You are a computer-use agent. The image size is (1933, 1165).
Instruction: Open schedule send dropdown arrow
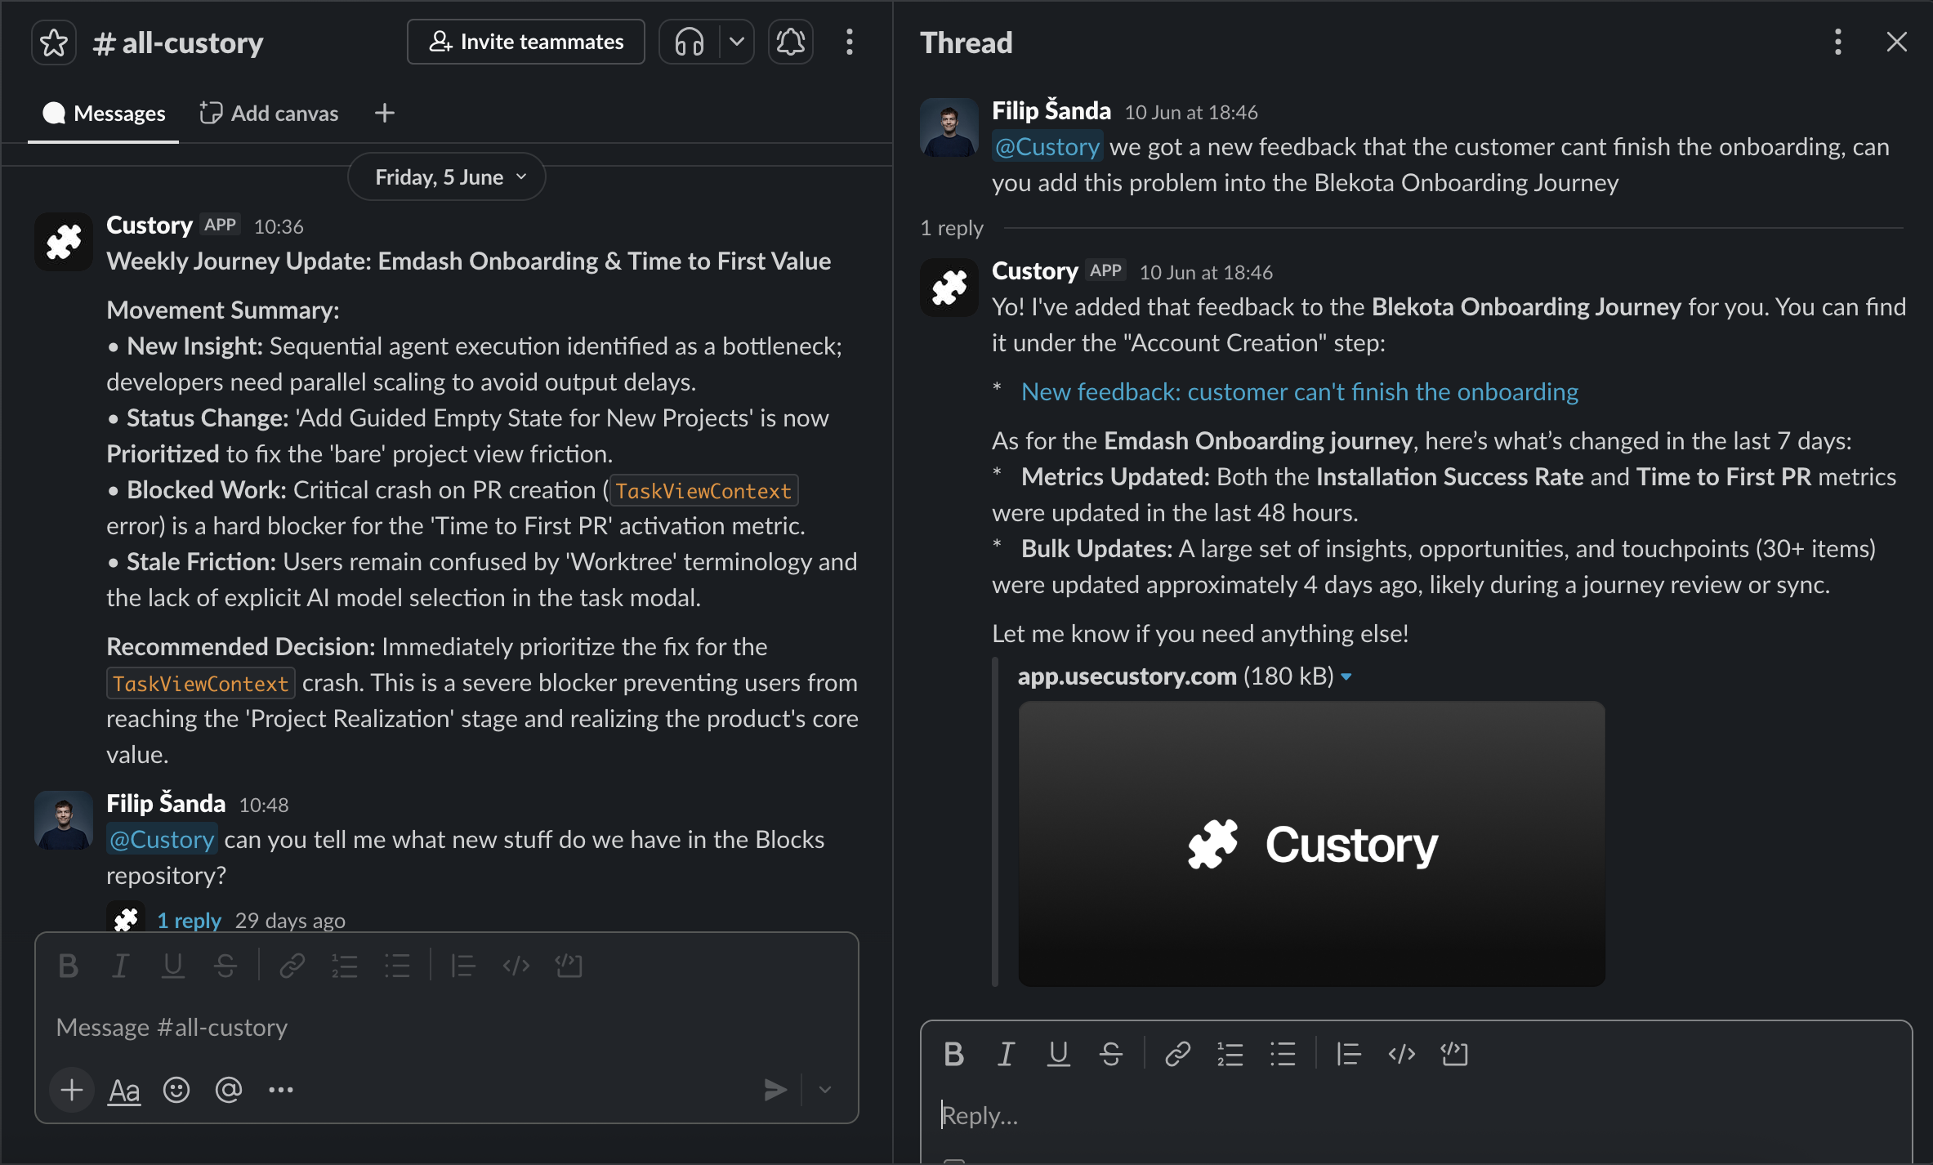tap(825, 1090)
